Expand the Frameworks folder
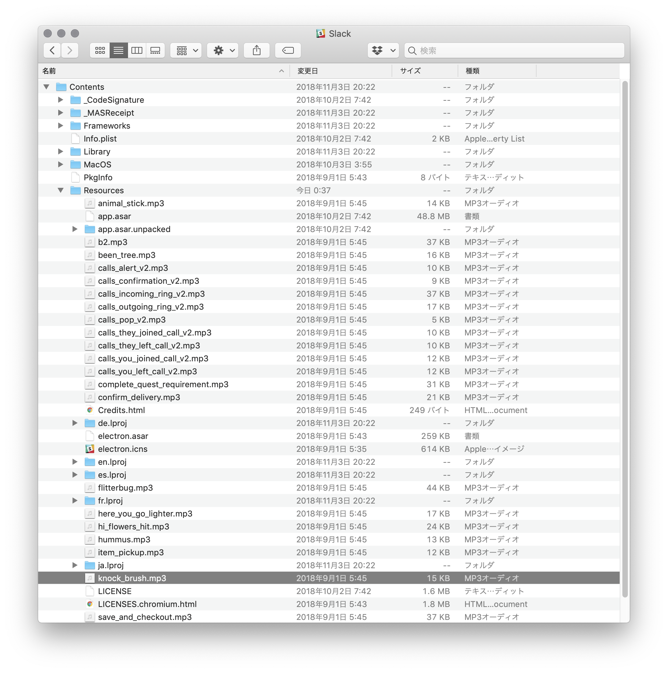 click(61, 126)
